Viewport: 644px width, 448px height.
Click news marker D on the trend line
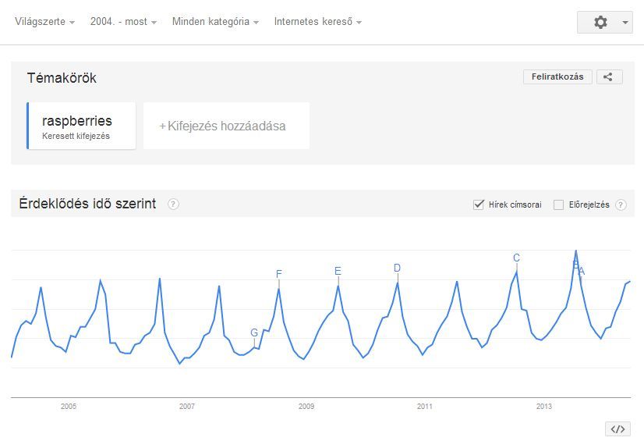[397, 268]
